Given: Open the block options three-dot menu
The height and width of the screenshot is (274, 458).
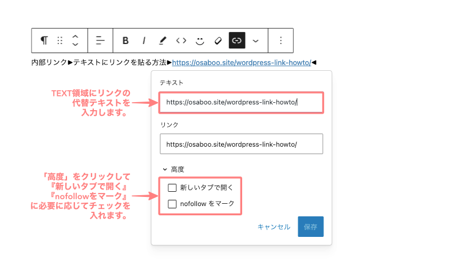Looking at the screenshot, I should point(281,41).
